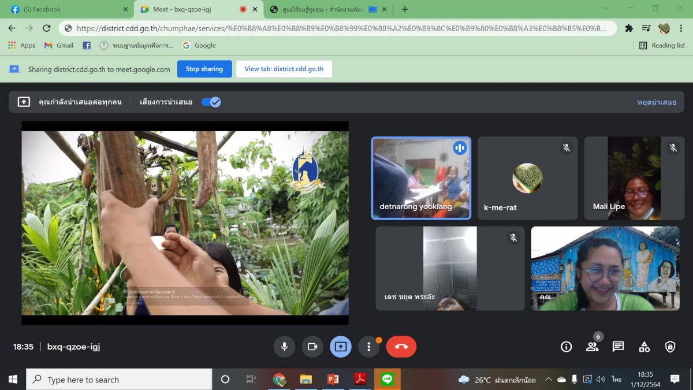Toggle the microphone button in Meet
The height and width of the screenshot is (390, 693).
click(x=284, y=347)
